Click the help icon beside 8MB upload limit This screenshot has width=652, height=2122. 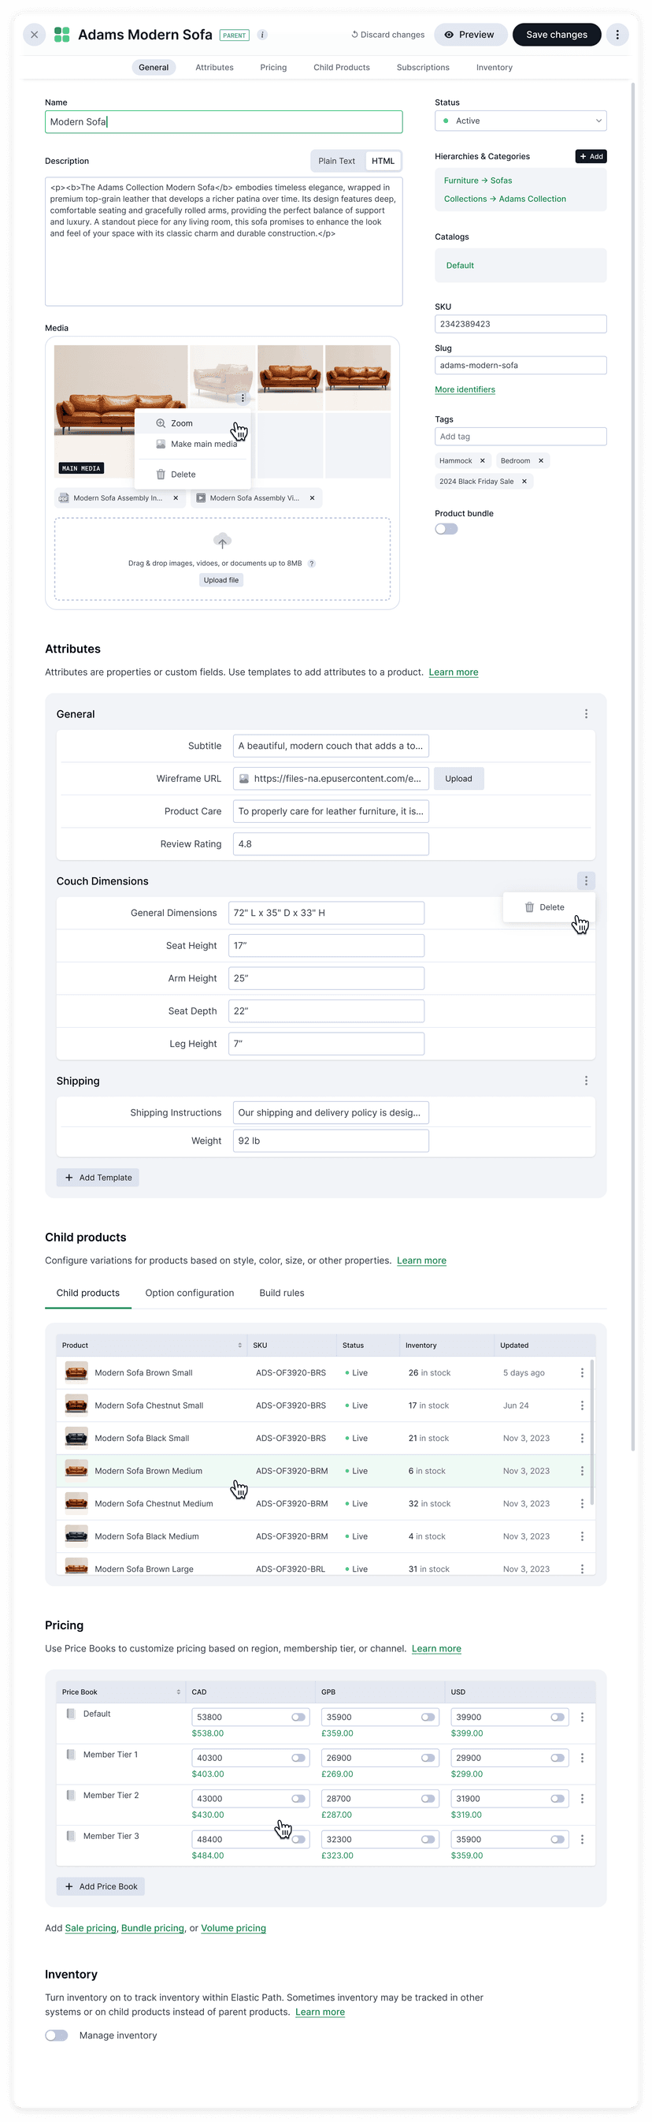(x=312, y=564)
